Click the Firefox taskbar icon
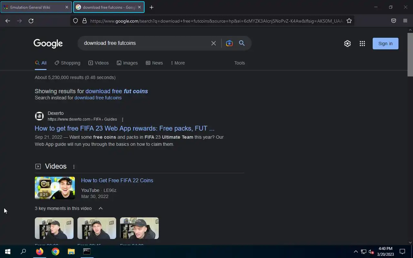Screen dimensions: 413x258 (40, 252)
